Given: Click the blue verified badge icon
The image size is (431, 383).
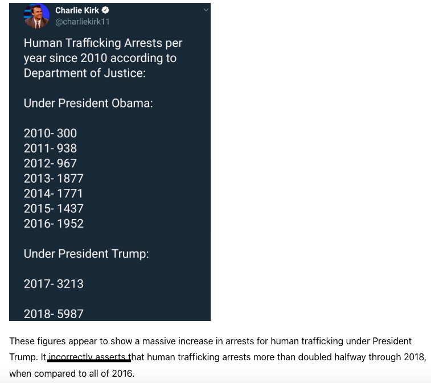Looking at the screenshot, I should point(105,10).
